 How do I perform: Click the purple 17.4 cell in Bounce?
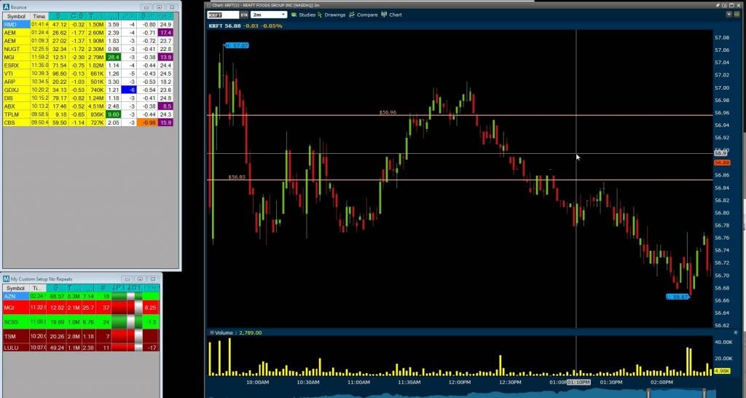click(x=165, y=33)
